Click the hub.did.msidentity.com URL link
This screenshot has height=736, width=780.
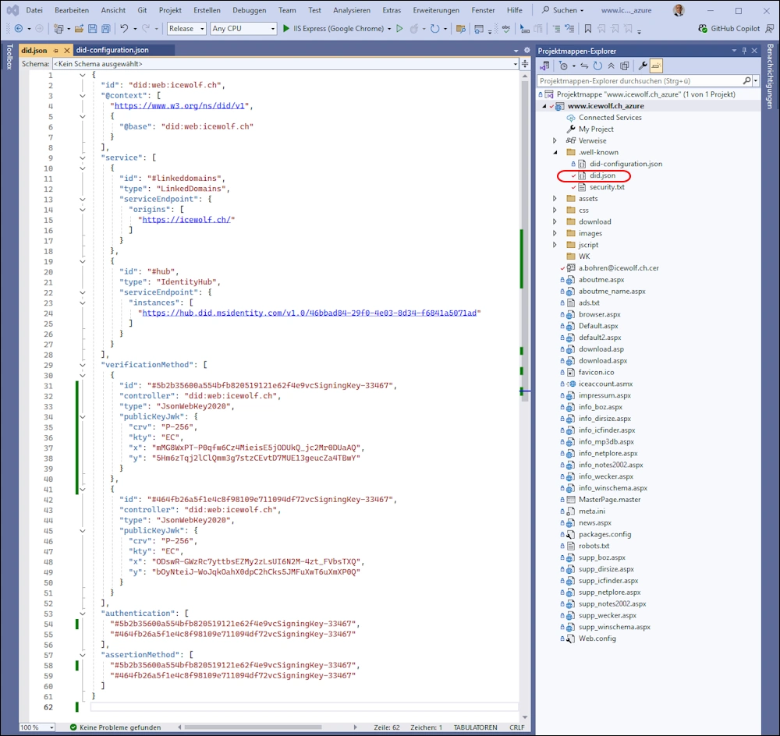[309, 313]
